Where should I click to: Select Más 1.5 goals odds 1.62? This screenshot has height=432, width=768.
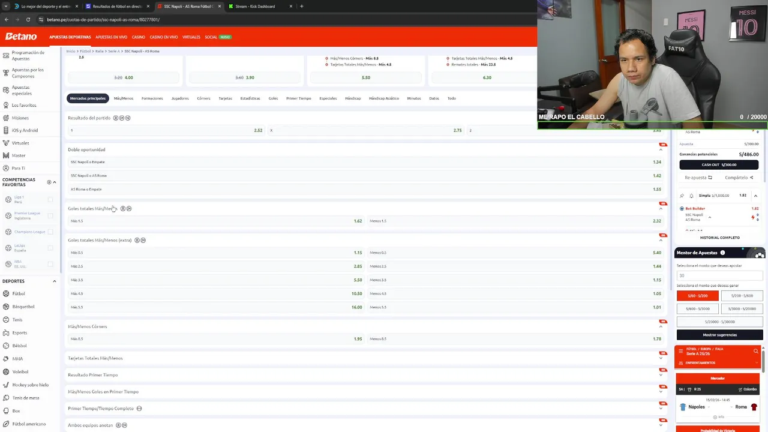[x=216, y=221]
